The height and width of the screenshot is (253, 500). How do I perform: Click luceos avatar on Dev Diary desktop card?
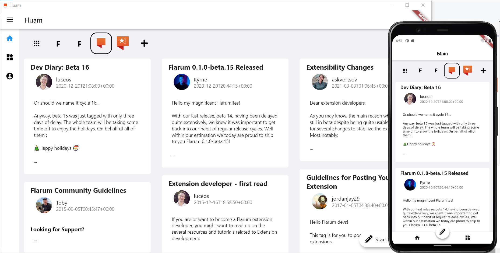coord(44,82)
